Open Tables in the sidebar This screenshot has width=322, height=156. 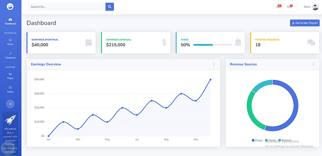10,90
